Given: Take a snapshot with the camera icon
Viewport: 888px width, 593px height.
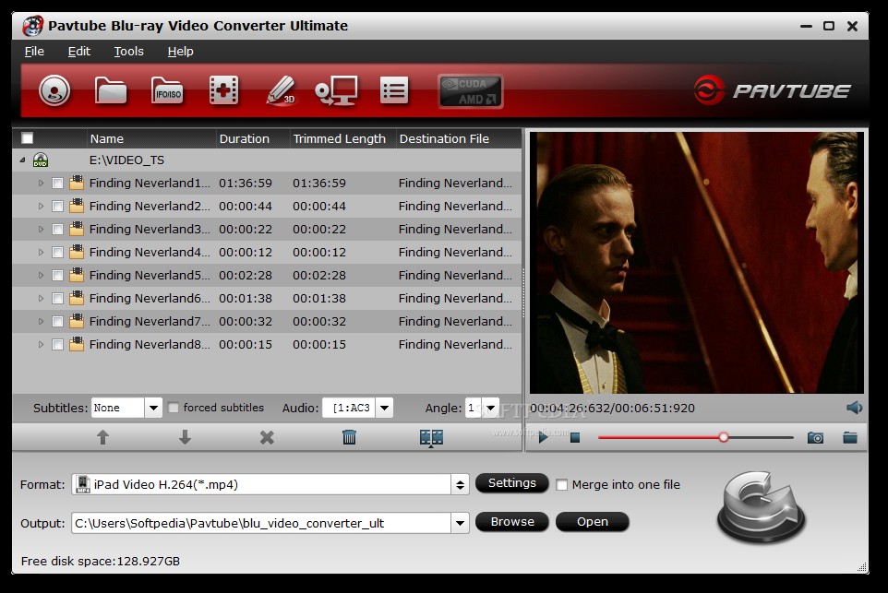Looking at the screenshot, I should pyautogui.click(x=815, y=437).
